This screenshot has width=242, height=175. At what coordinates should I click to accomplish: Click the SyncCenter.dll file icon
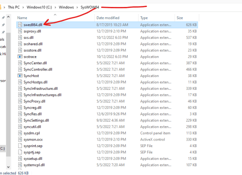point(20,63)
